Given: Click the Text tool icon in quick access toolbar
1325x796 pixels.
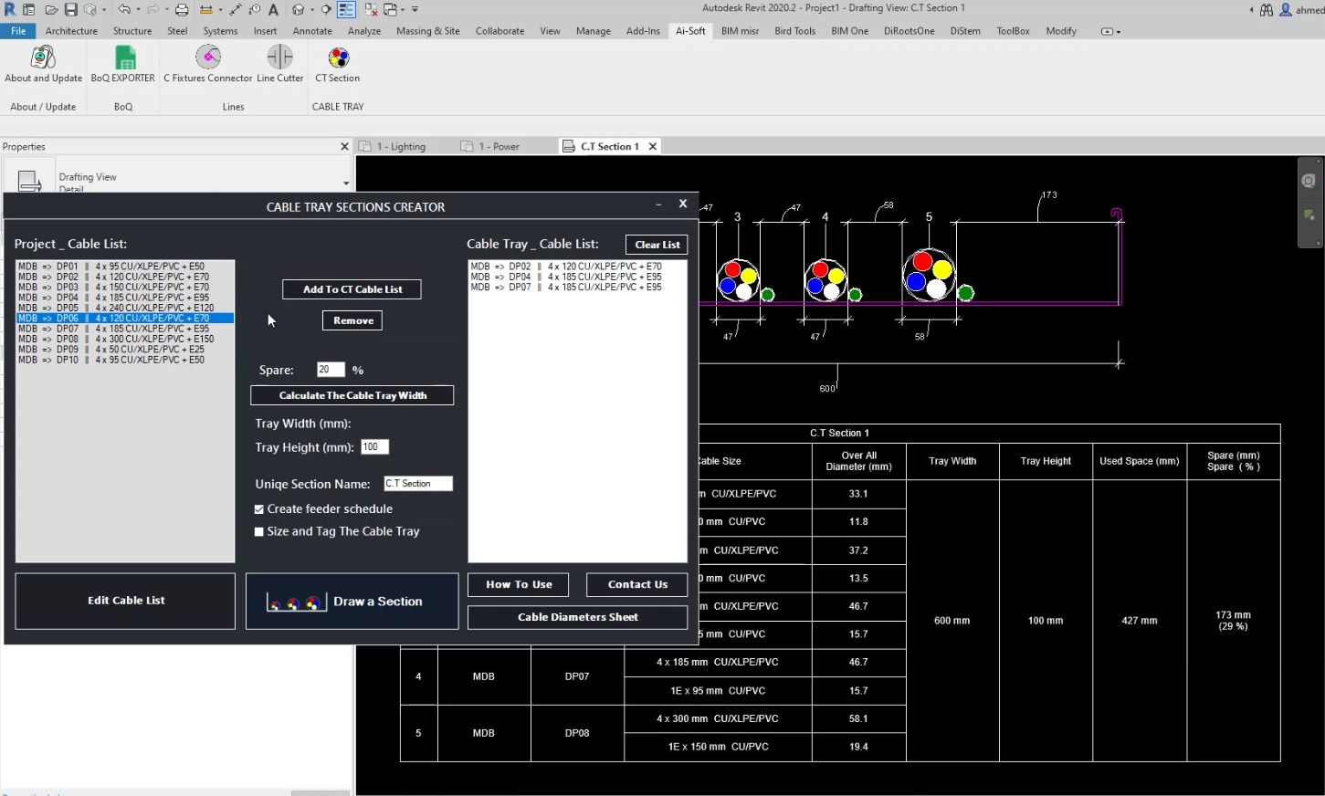Looking at the screenshot, I should (273, 9).
